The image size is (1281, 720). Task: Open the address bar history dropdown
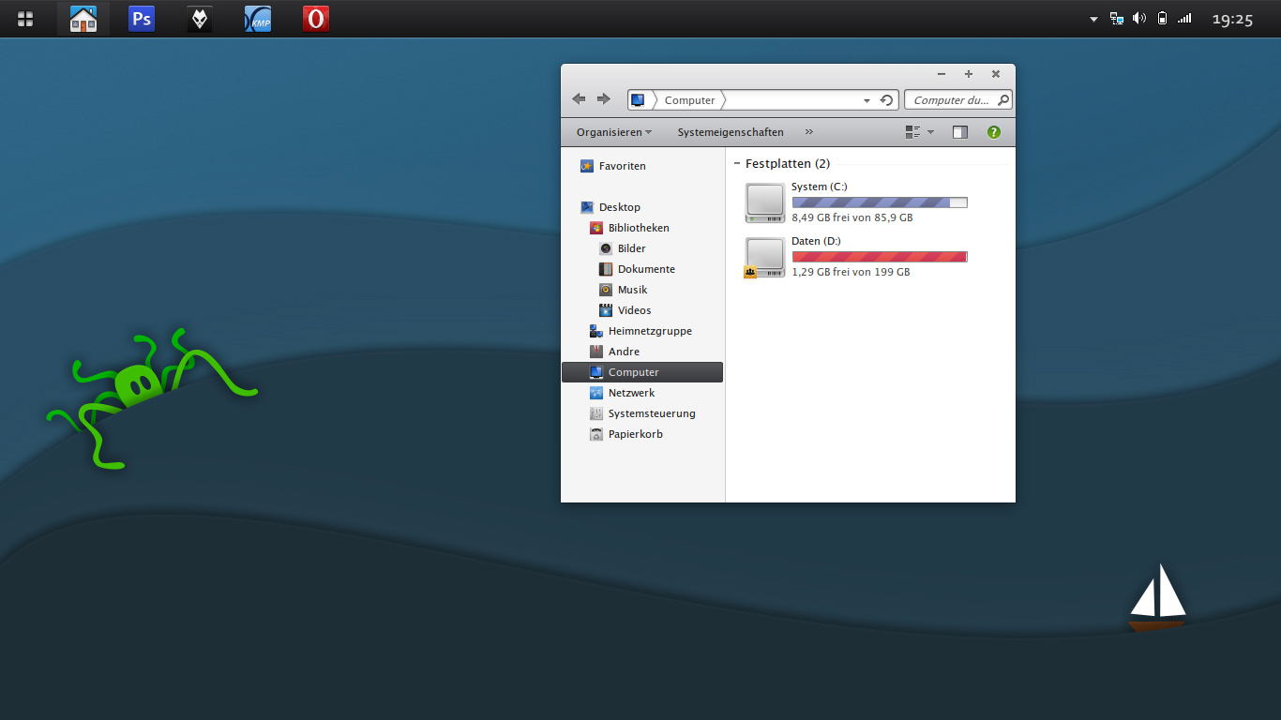coord(867,100)
